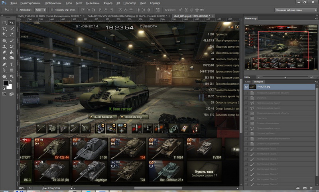The image size is (319, 192).
Task: Delete current history state via trash icon
Action: (x=312, y=188)
